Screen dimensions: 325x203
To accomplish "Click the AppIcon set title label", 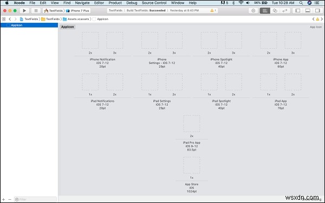I will 67,27.
